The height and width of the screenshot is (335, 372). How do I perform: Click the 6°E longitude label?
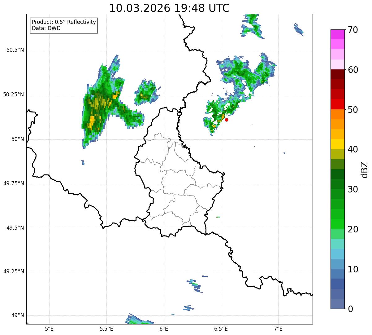(x=164, y=328)
